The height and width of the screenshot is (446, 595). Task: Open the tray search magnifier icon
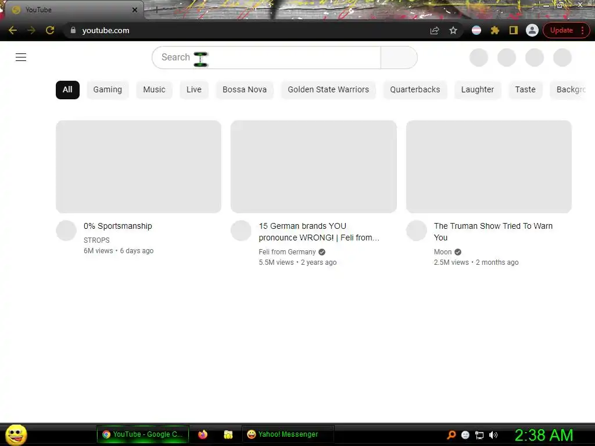pos(451,435)
